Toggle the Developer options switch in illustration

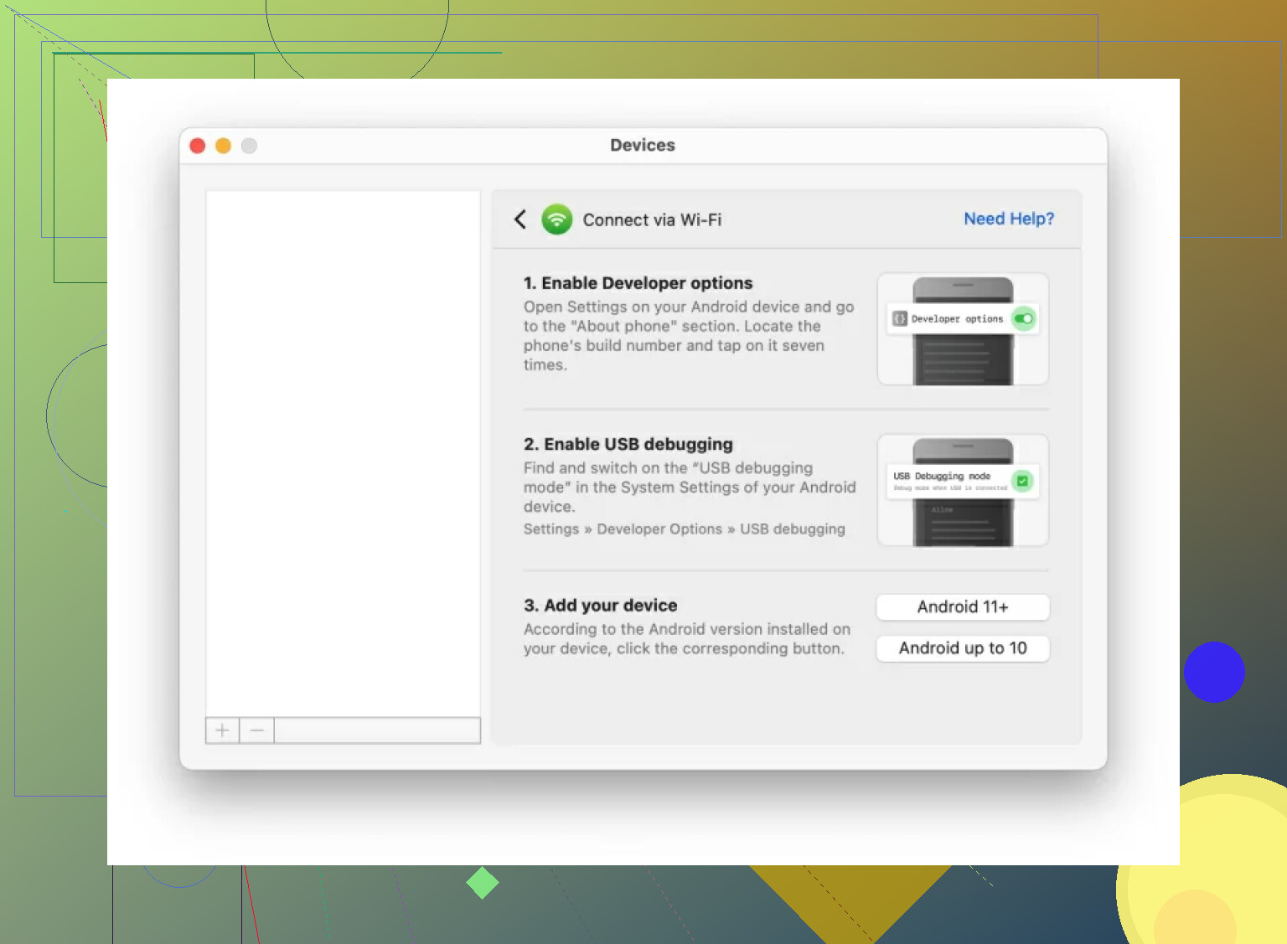coord(1023,318)
